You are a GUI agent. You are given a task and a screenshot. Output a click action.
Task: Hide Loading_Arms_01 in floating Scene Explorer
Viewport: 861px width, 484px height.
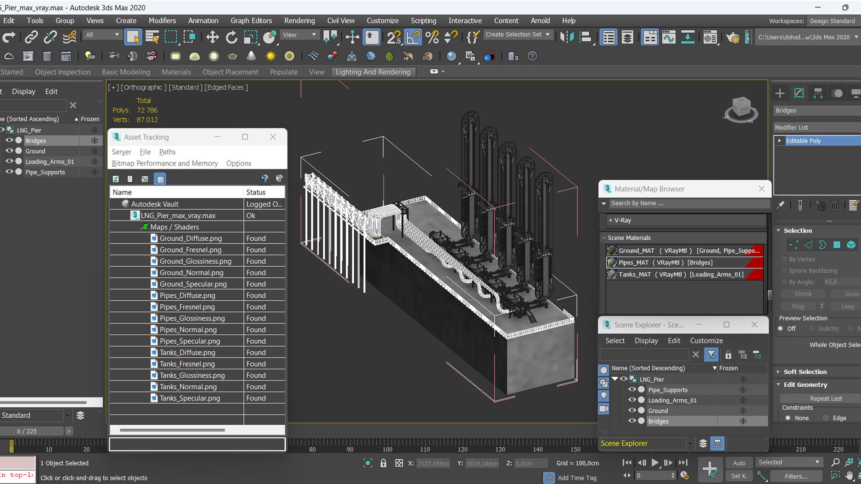632,400
